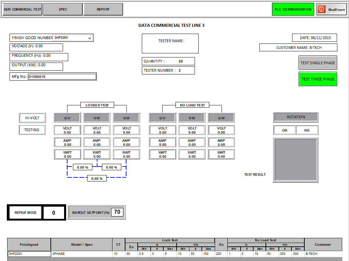
Task: Click the Finishgood column header
Action: [29, 244]
